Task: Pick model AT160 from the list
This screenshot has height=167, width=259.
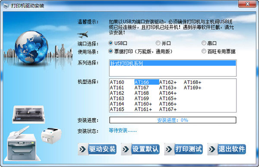Action: tap(117, 82)
